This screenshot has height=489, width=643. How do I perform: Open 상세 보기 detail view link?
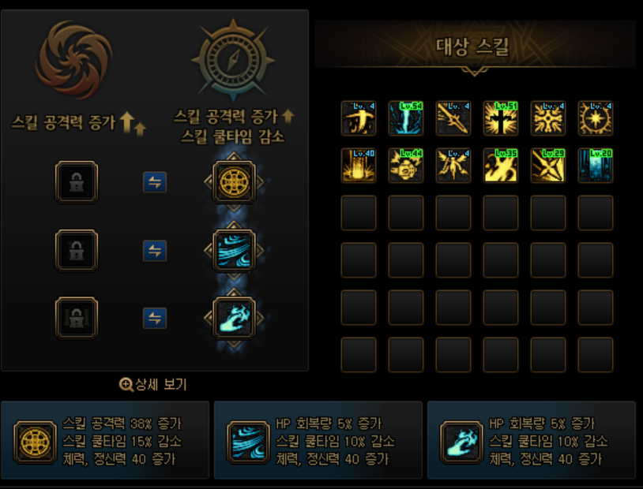click(153, 385)
